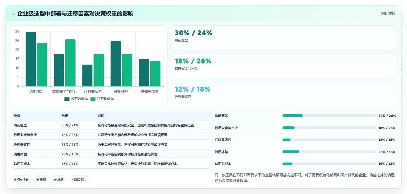Click the 公有云优先 bar for 总拥有成本

[144, 73]
